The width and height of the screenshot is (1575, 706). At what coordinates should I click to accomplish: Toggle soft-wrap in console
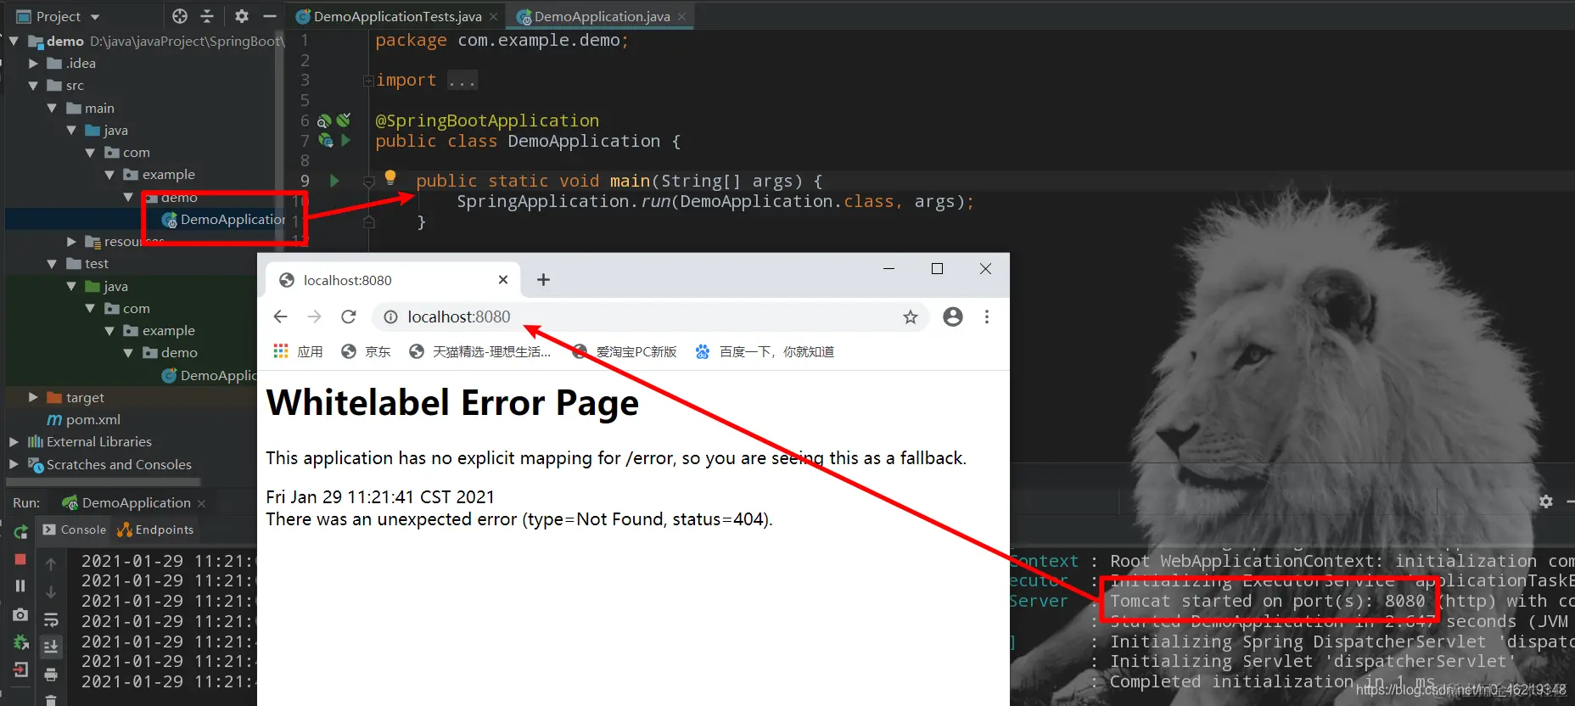coord(51,619)
